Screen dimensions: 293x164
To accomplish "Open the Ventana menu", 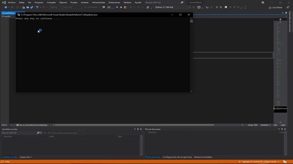I will (x=127, y=2).
